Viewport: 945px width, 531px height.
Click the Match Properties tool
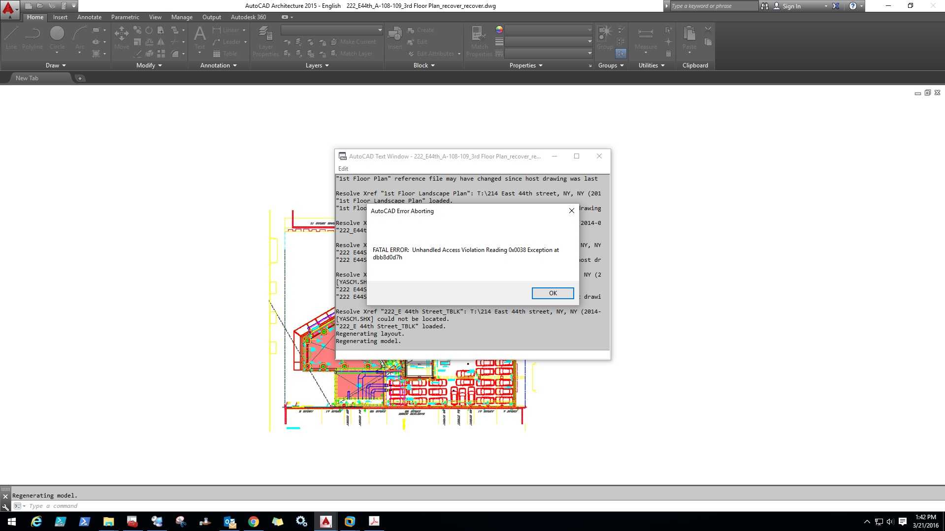click(479, 42)
